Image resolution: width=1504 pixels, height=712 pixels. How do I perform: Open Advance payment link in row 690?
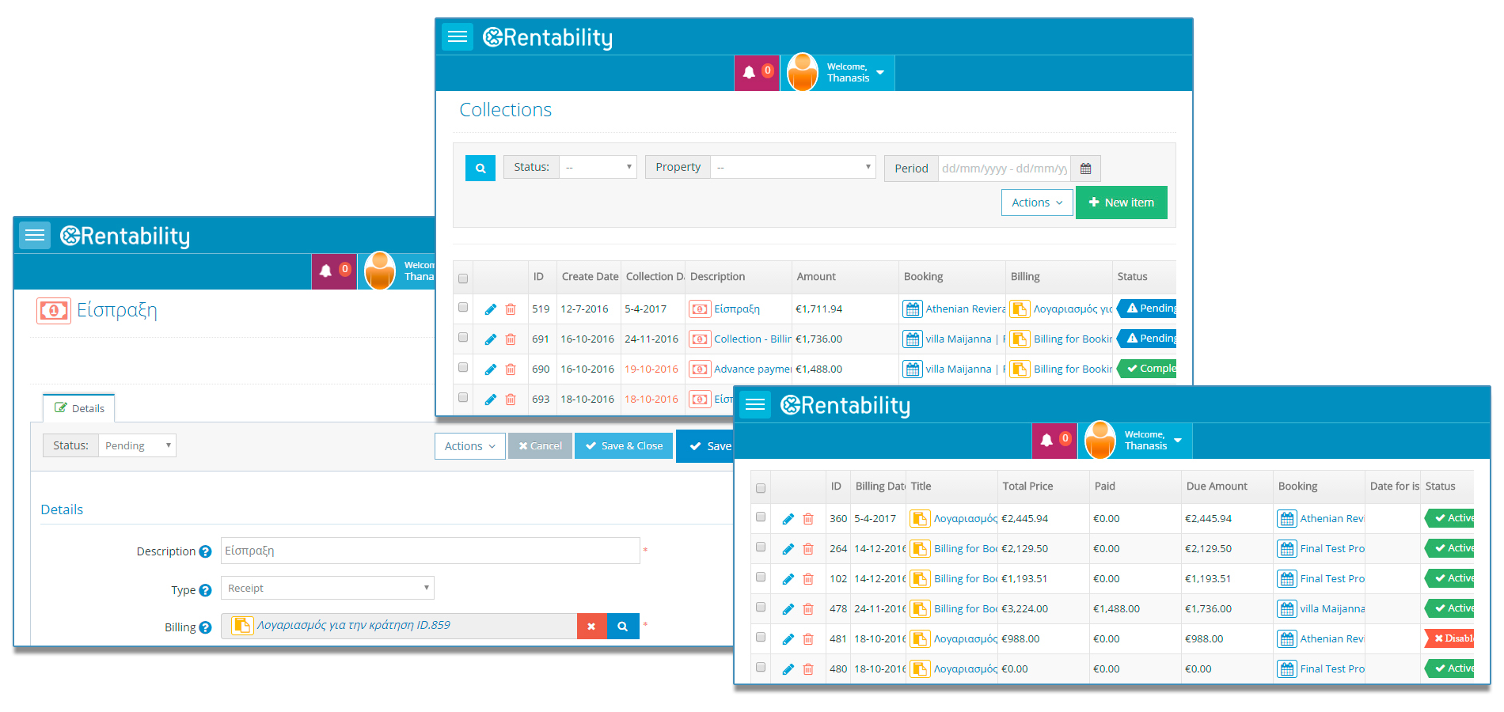(752, 369)
